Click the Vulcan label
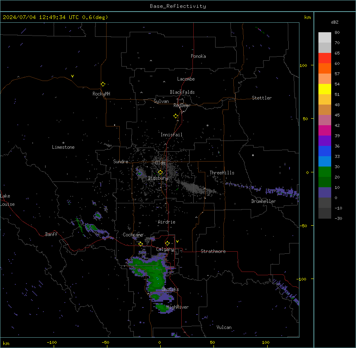 pos(224,327)
